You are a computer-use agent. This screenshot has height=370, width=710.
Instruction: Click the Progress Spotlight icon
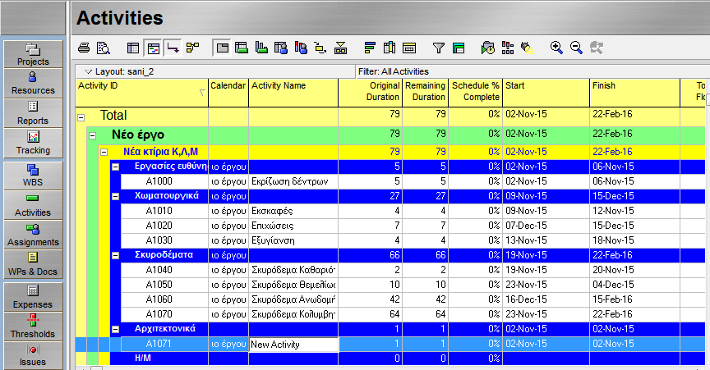[x=527, y=48]
